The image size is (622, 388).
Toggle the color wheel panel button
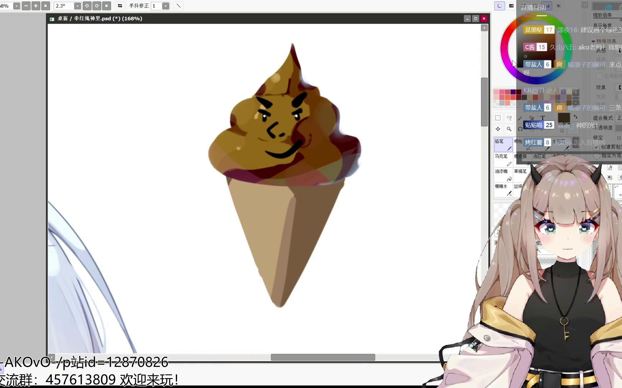click(x=500, y=6)
